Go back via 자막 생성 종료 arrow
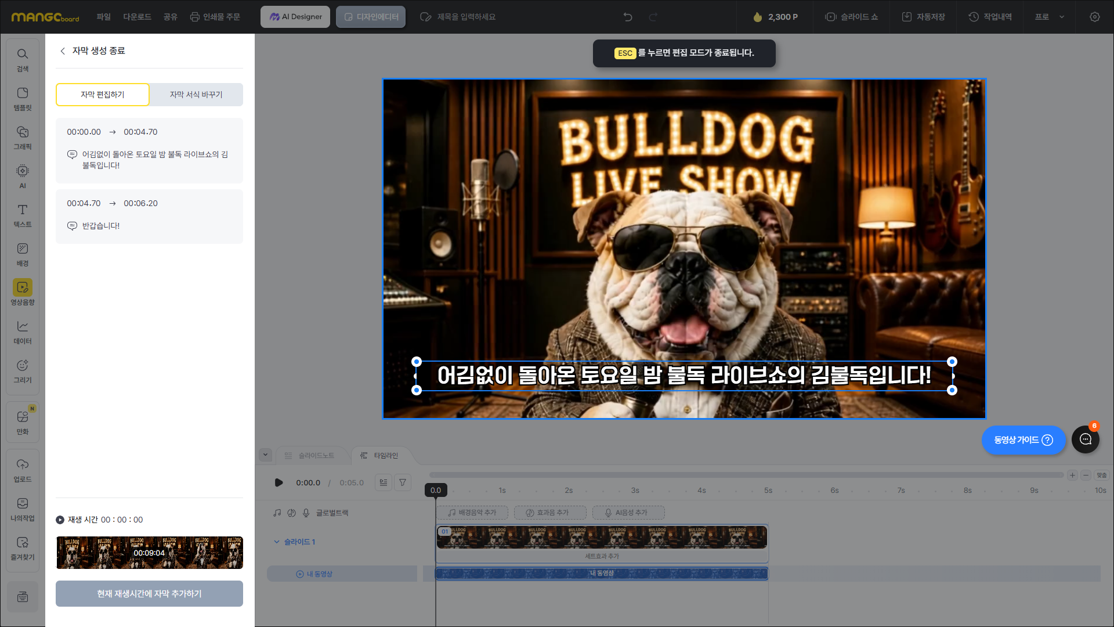This screenshot has width=1114, height=627. pos(63,51)
